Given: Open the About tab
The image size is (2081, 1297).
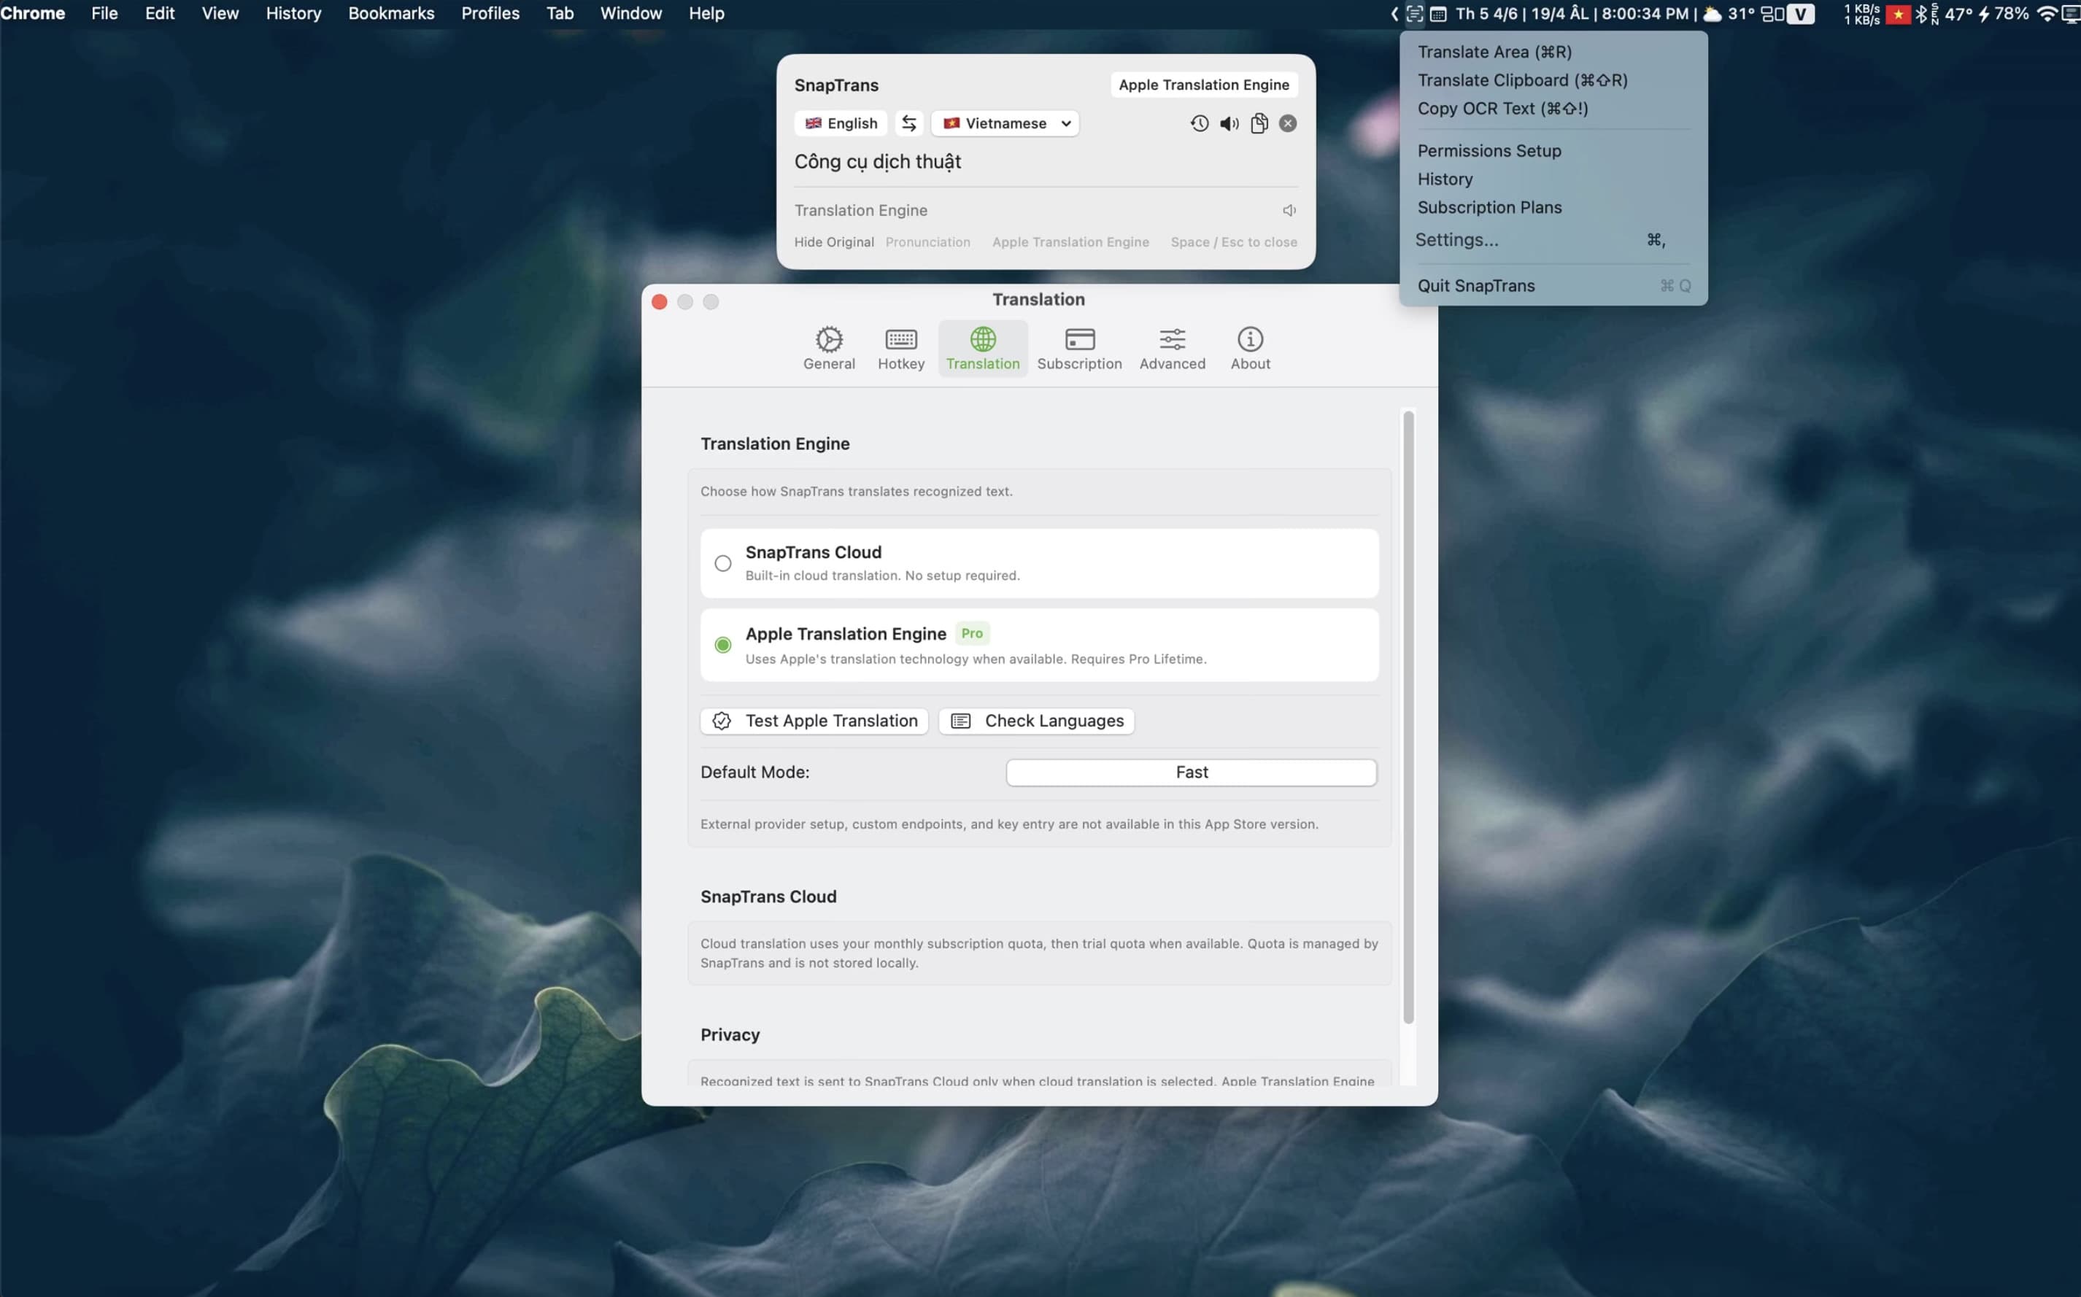Looking at the screenshot, I should 1250,348.
